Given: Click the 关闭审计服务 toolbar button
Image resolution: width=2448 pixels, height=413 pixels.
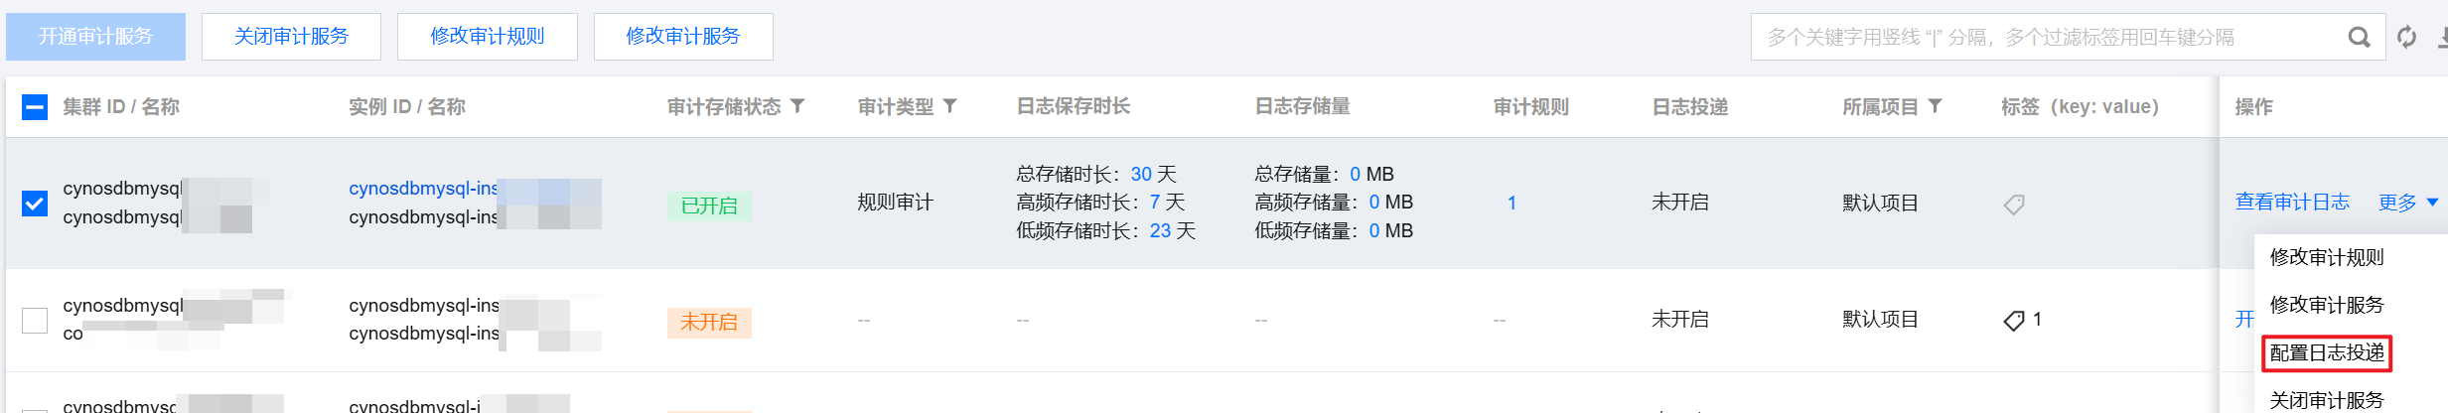Looking at the screenshot, I should 291,37.
